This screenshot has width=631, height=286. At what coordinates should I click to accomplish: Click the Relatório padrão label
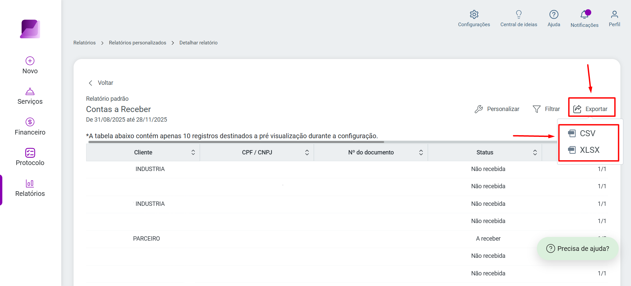click(x=107, y=99)
